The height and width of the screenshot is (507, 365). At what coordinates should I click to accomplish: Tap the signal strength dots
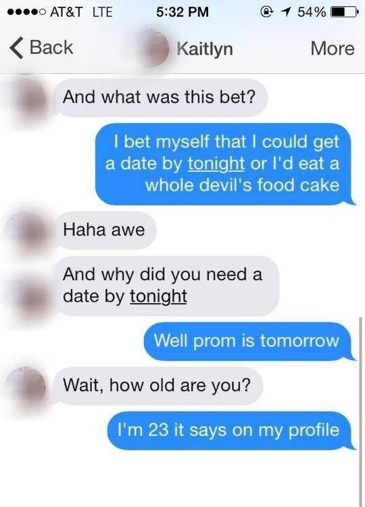(x=26, y=12)
